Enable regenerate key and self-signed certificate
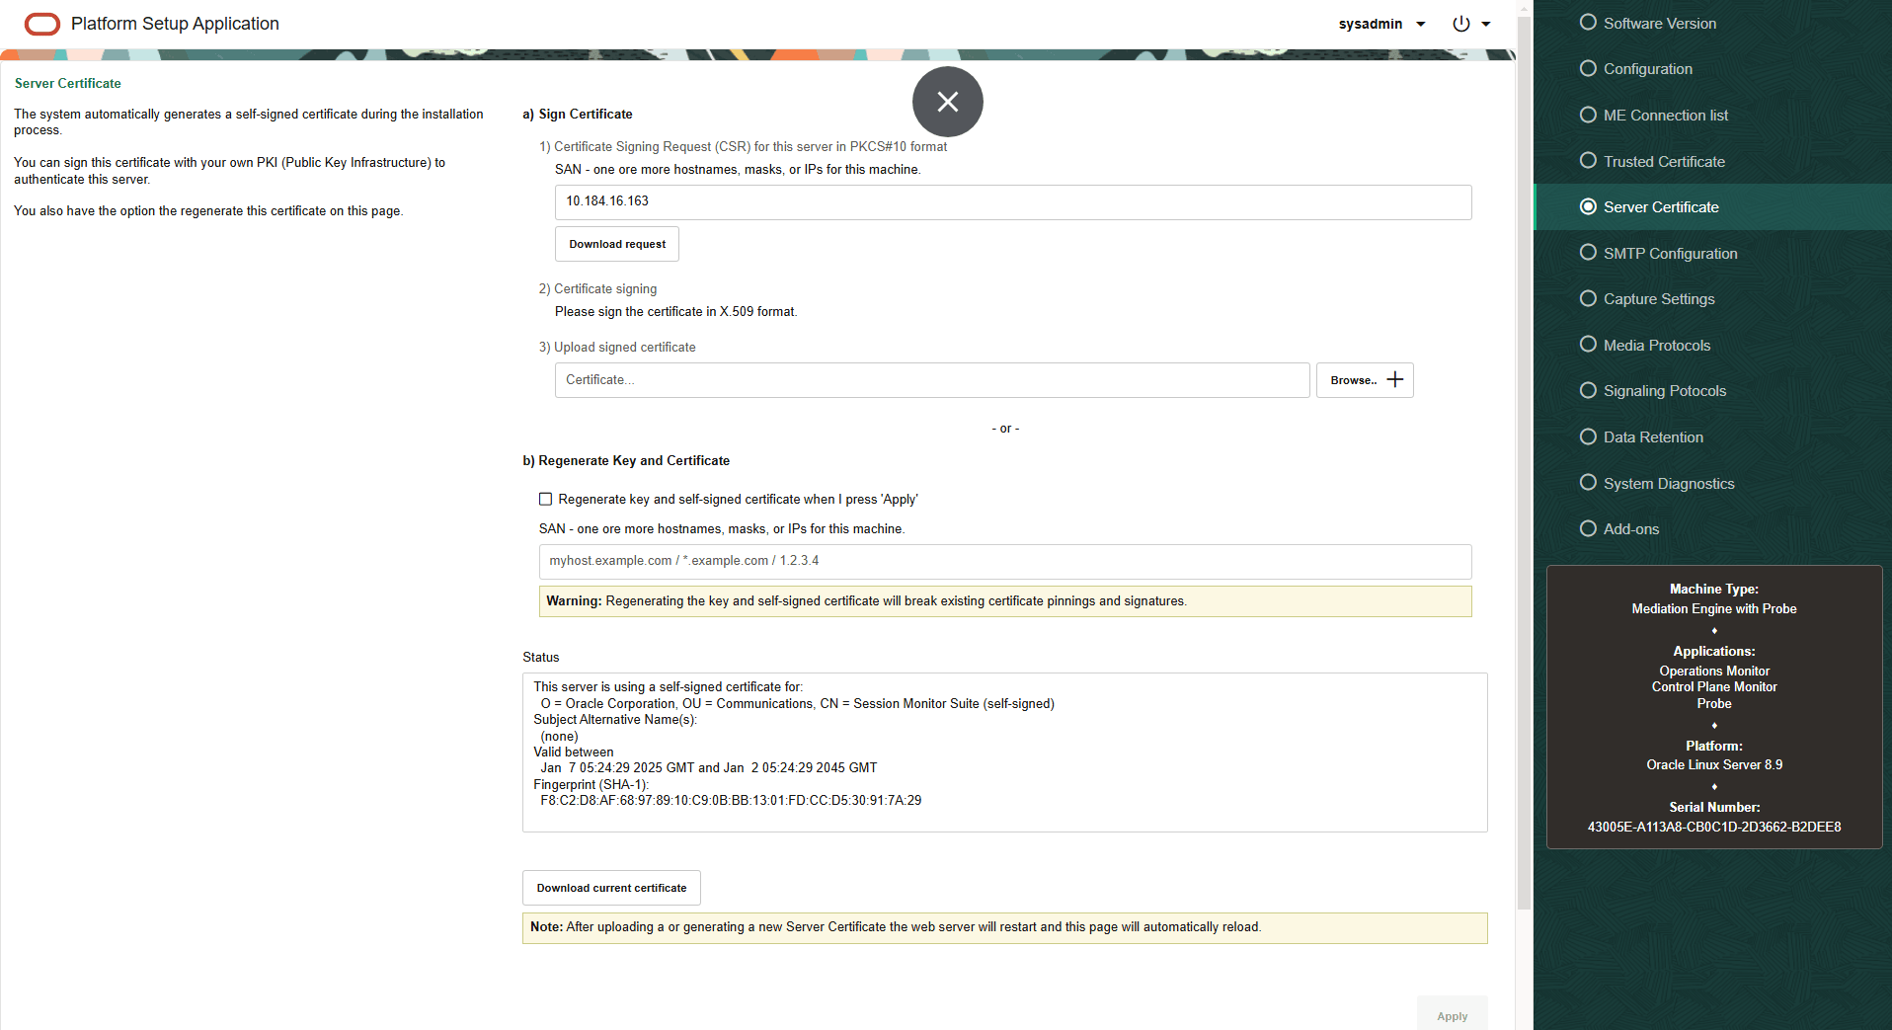This screenshot has width=1892, height=1030. [545, 499]
